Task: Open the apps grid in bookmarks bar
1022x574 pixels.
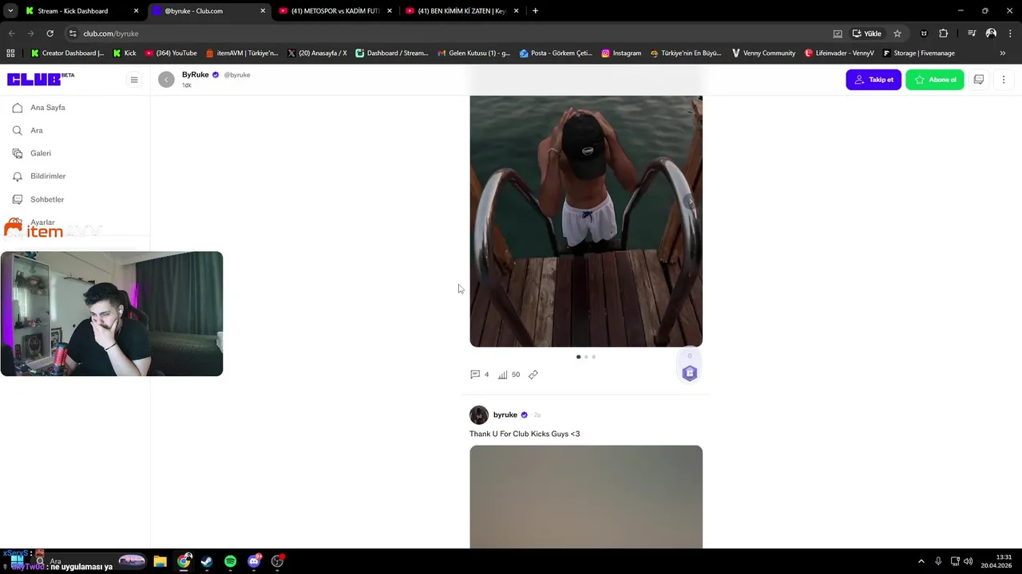Action: click(x=10, y=53)
